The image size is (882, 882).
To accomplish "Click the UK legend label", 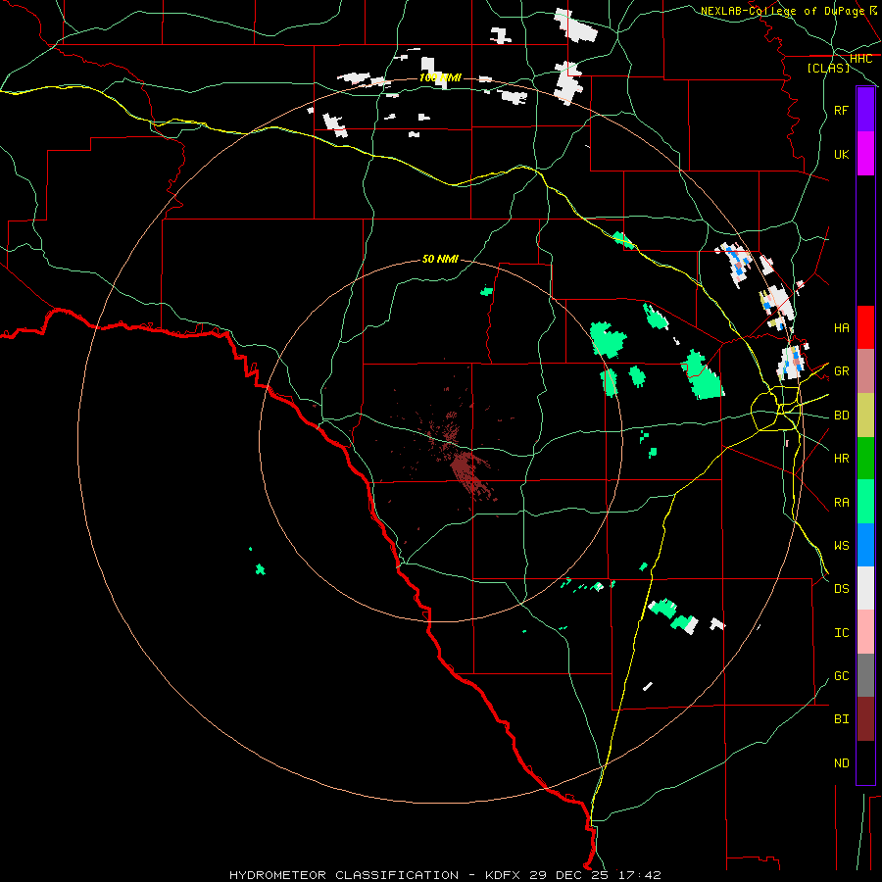I will point(842,154).
